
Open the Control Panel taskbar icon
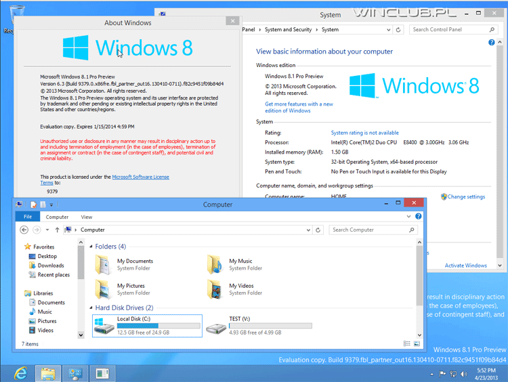coord(75,374)
